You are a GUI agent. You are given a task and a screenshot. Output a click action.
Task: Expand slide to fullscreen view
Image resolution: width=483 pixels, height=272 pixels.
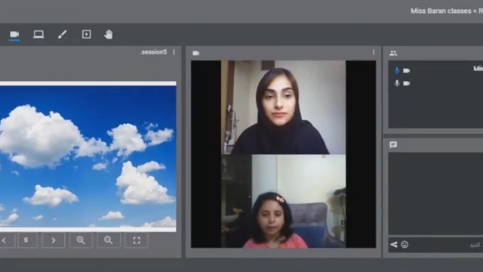tap(137, 240)
